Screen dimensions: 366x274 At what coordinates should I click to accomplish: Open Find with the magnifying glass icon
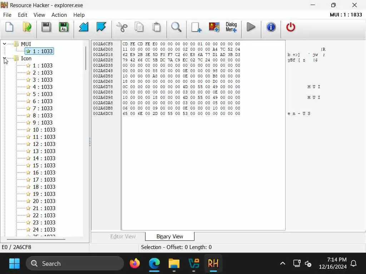[176, 27]
